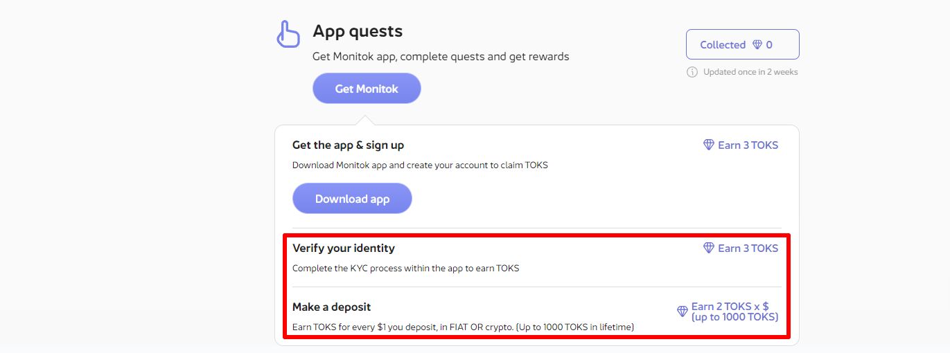Click Earn 3 TOKS on sign up quest
This screenshot has height=353, width=950.
(x=748, y=145)
